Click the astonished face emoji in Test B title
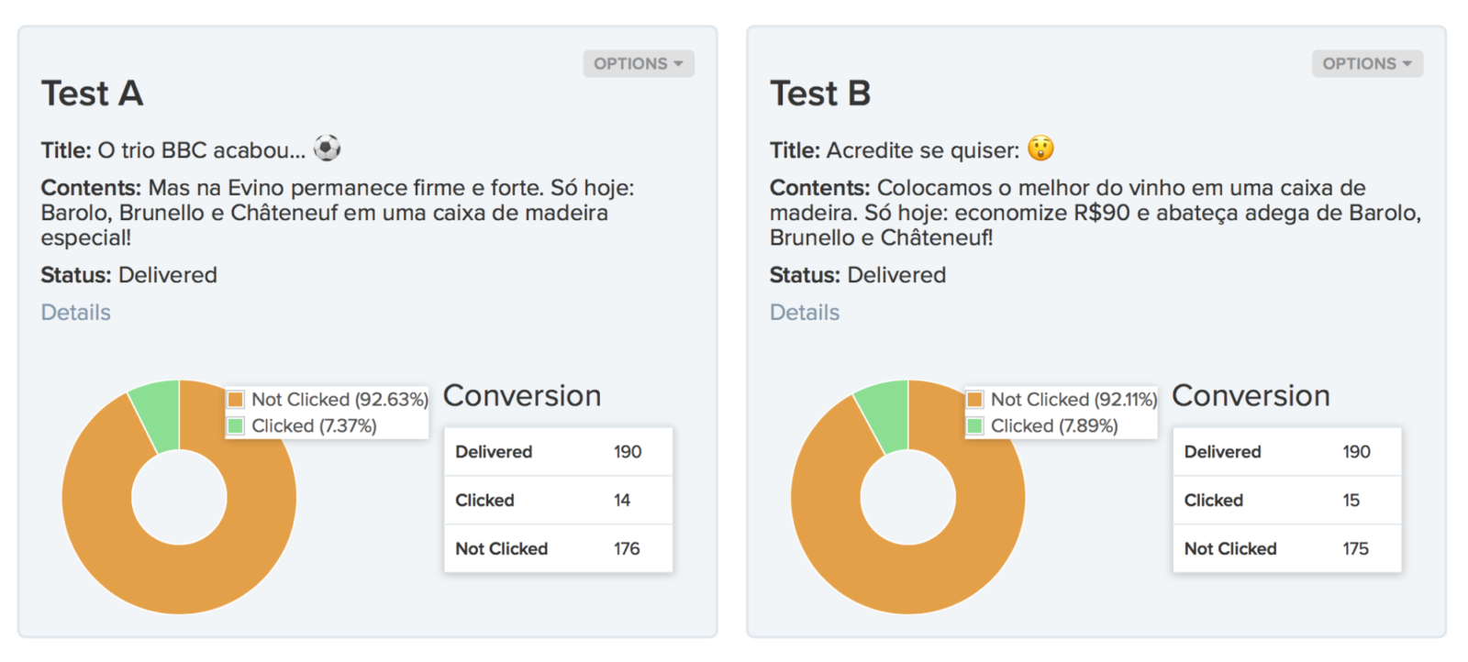This screenshot has width=1468, height=662. [1040, 148]
